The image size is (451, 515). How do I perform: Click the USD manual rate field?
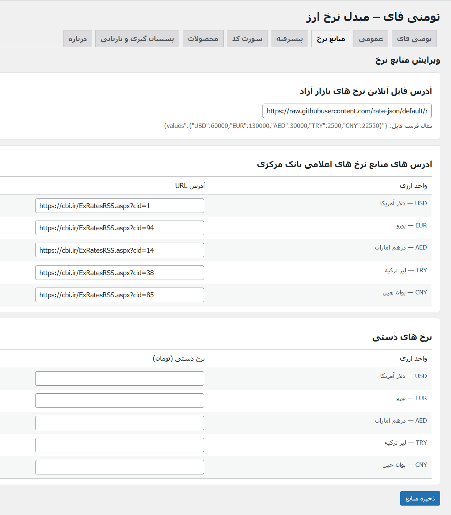[x=119, y=378]
